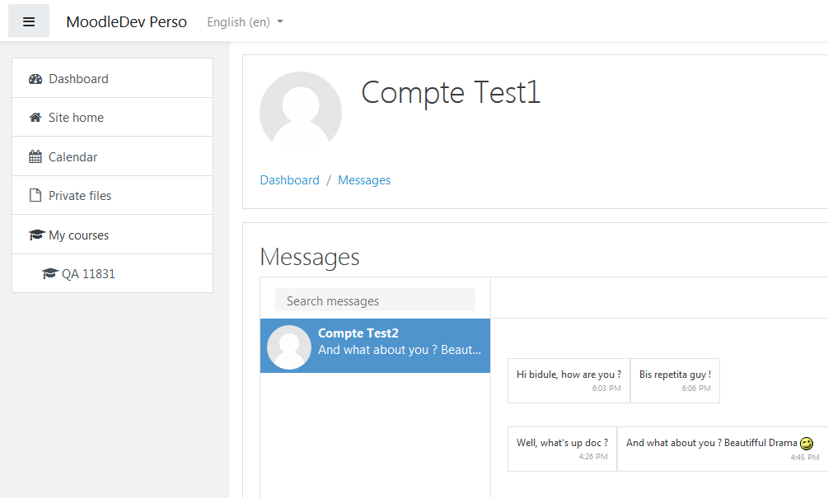Click the 'Hi bidule, how are you ?' message
The width and height of the screenshot is (828, 498).
(x=568, y=380)
